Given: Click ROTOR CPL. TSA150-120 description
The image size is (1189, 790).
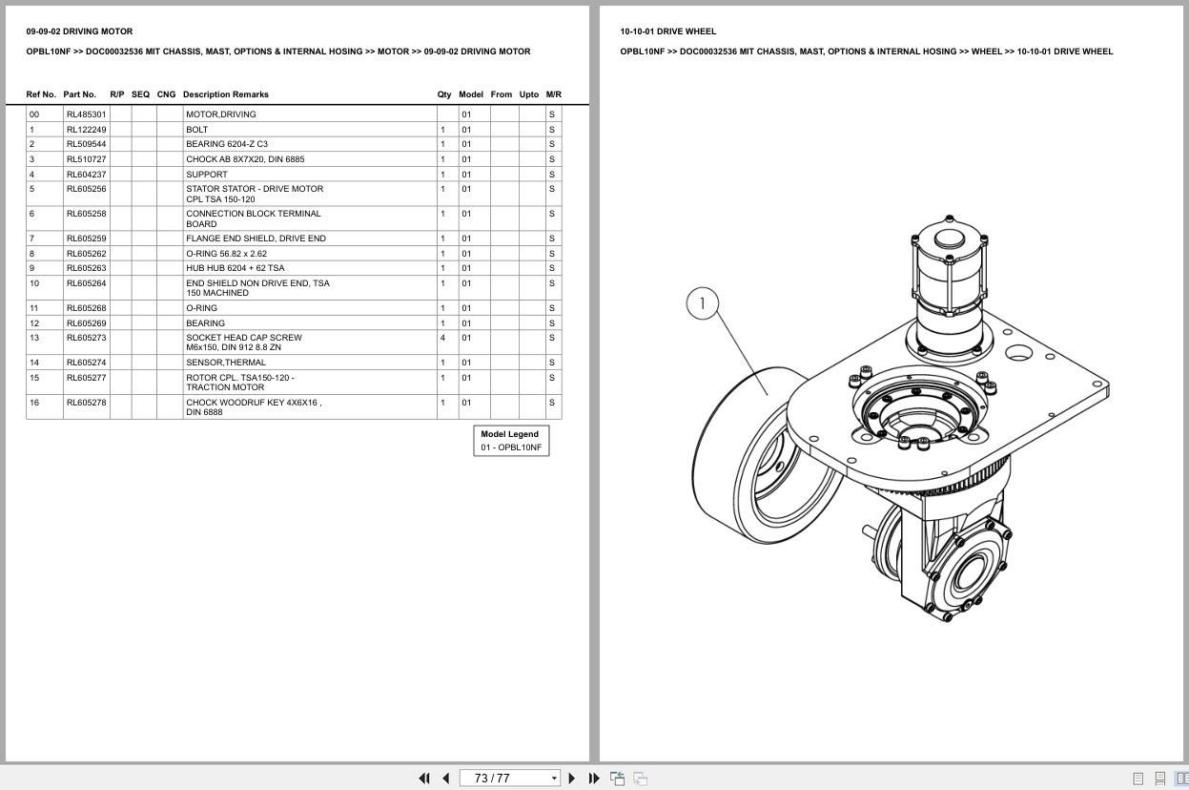Looking at the screenshot, I should click(240, 383).
